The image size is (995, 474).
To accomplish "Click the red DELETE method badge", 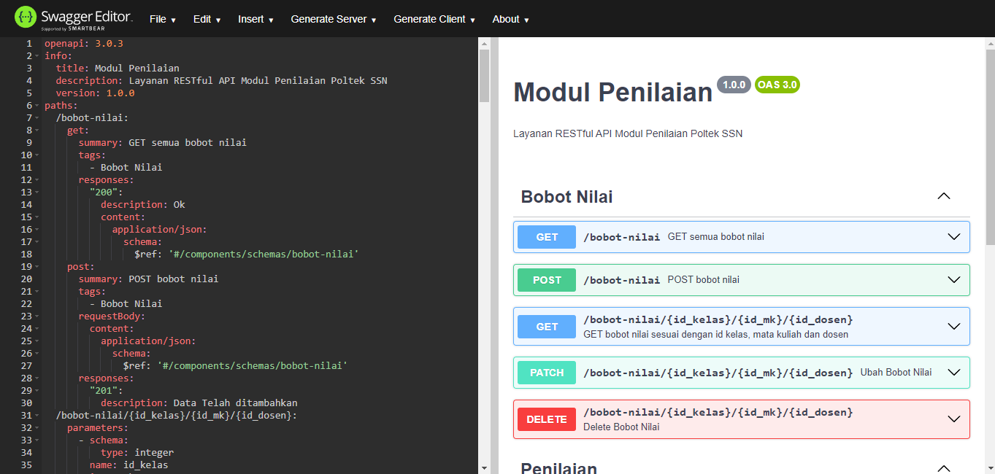I will coord(547,419).
